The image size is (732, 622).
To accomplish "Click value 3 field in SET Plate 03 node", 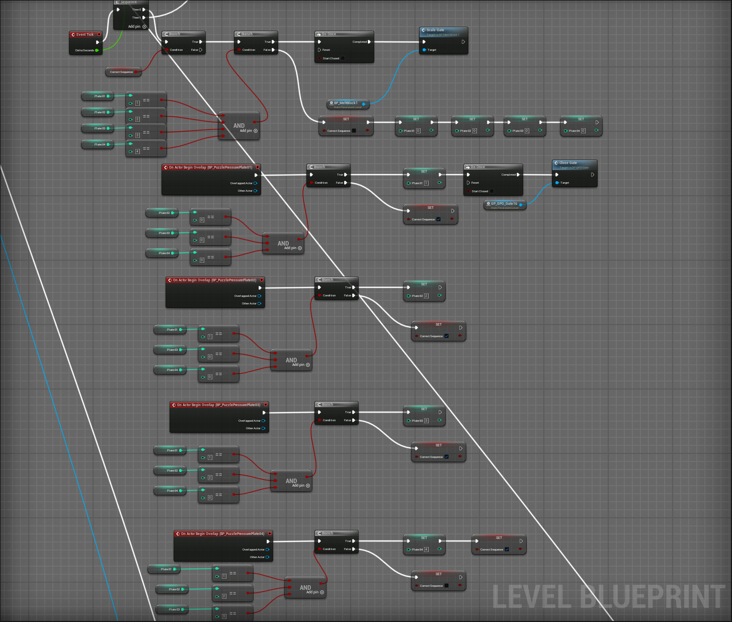I will pos(426,421).
